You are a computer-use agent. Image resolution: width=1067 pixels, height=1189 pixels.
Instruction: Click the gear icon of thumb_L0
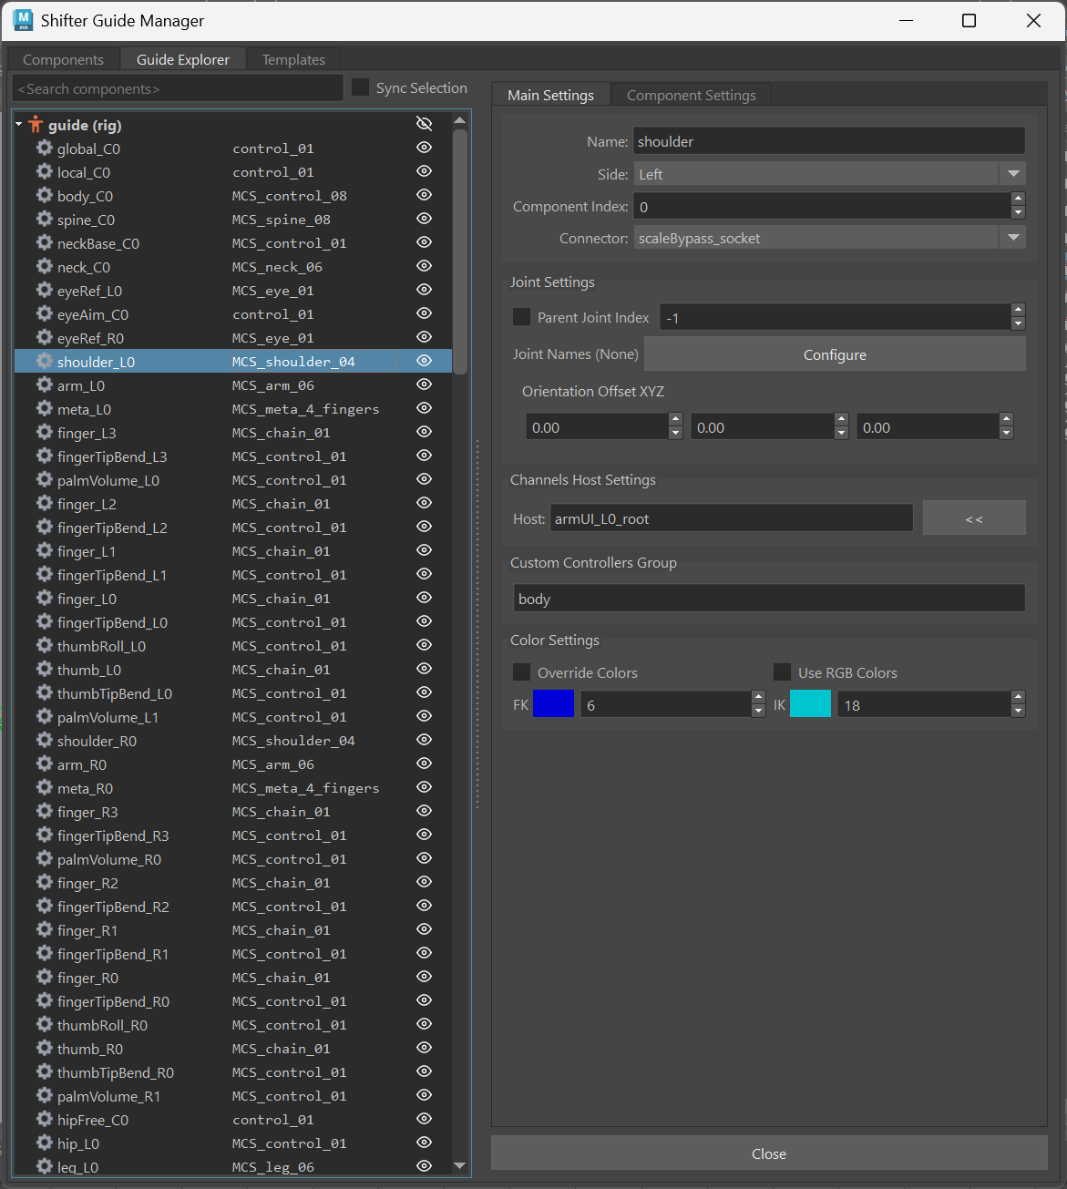pos(44,669)
